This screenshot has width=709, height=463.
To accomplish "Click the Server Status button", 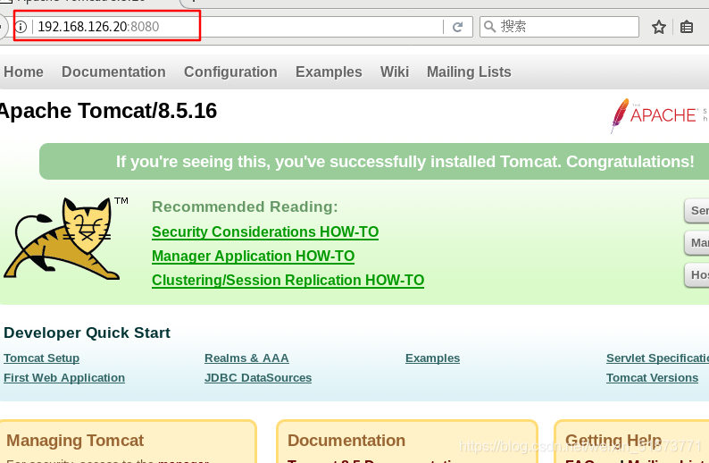I will tap(696, 210).
